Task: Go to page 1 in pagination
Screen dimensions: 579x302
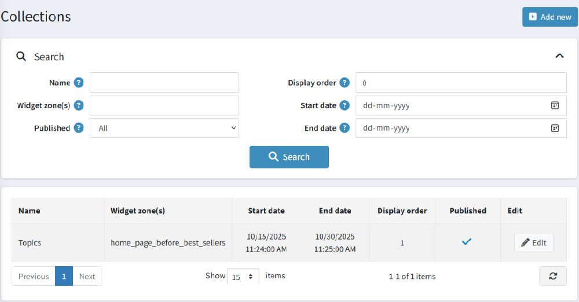Action: (x=64, y=276)
